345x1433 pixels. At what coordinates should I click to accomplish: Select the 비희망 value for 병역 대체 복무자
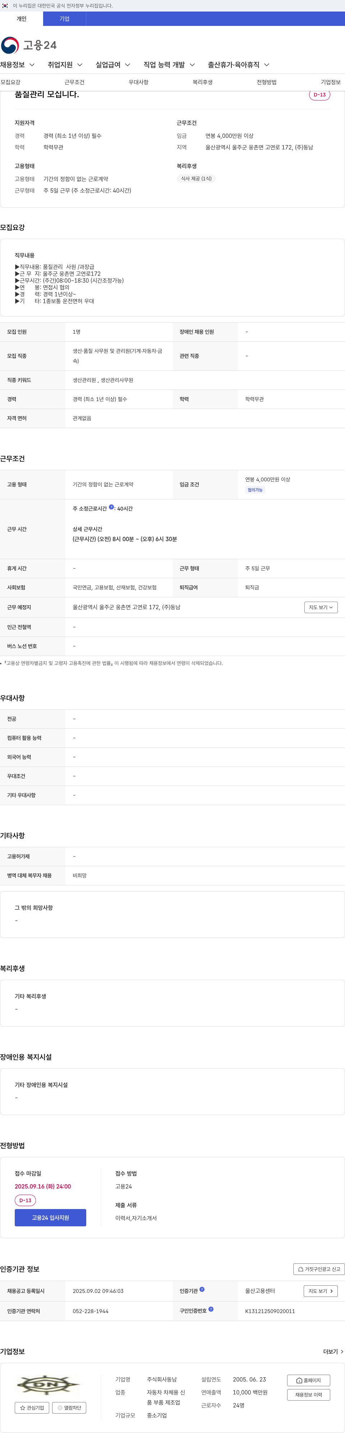click(x=79, y=876)
